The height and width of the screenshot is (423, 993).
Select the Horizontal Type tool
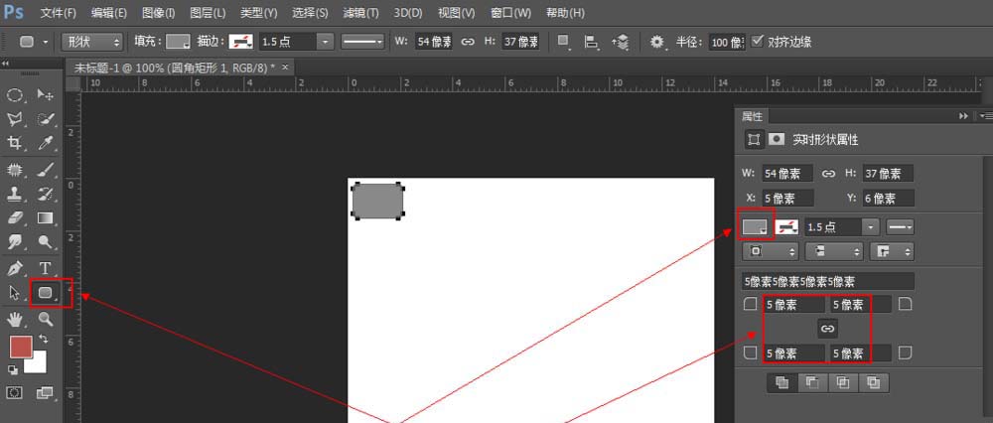coord(46,268)
